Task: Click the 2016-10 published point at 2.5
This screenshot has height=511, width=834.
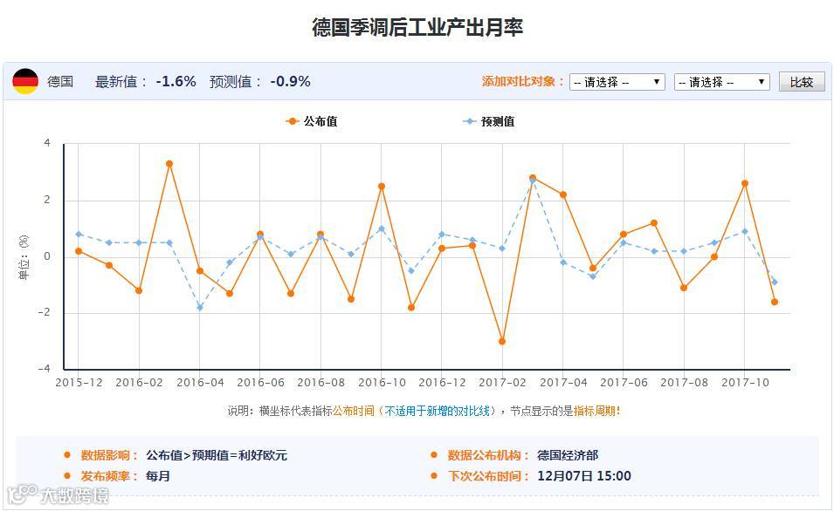Action: click(x=382, y=187)
